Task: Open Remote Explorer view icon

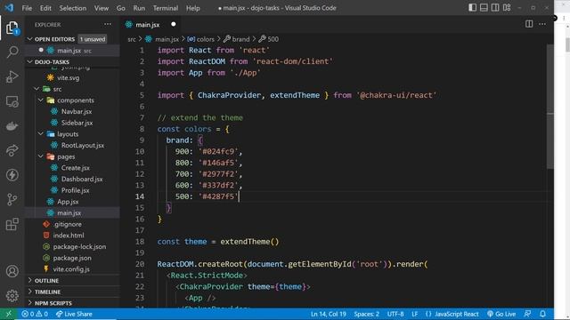Action: (x=12, y=101)
